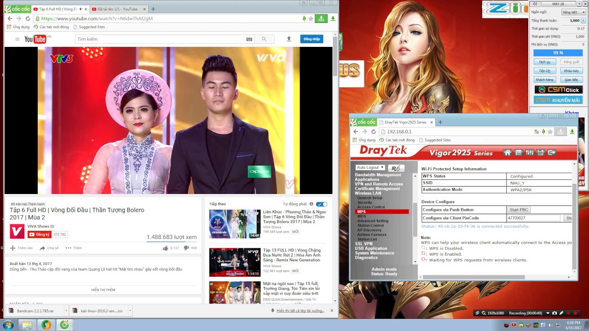Viewport: 589px width, 331px height.
Task: Open the YouTube hamburger guide menu
Action: (17, 39)
